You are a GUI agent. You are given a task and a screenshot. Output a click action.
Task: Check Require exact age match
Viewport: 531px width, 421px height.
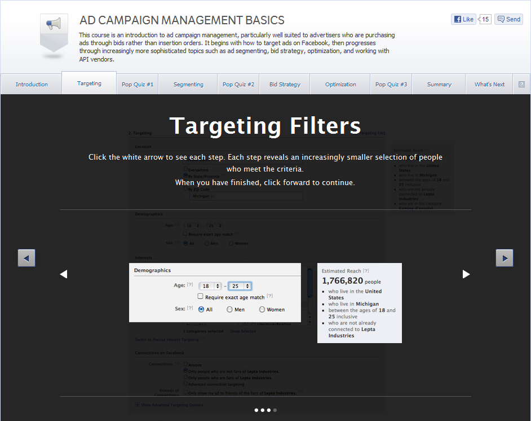coord(201,296)
